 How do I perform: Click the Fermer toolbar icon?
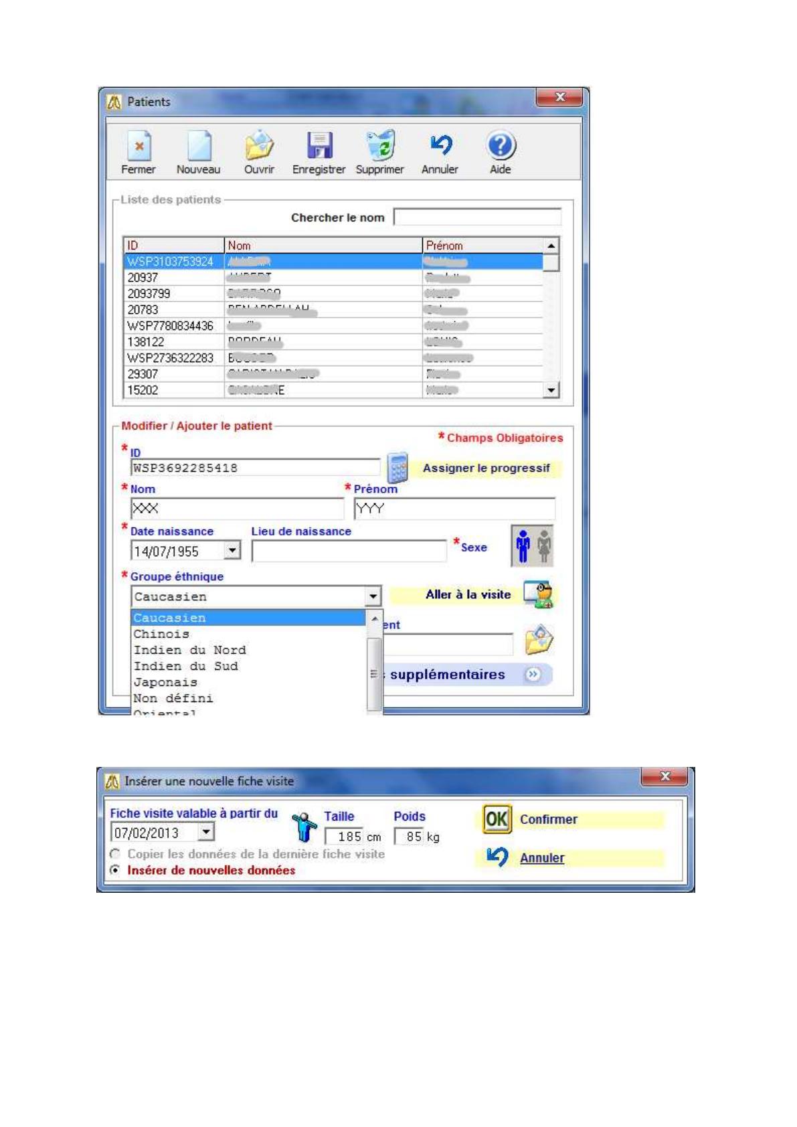[139, 147]
